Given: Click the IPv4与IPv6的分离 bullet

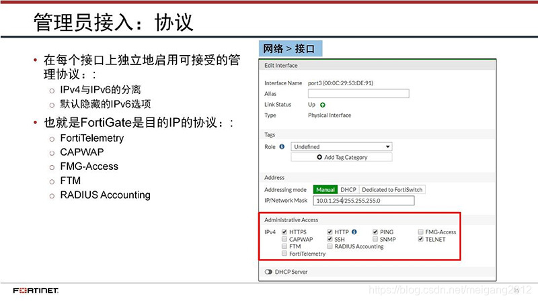Looking at the screenshot, I should (100, 90).
